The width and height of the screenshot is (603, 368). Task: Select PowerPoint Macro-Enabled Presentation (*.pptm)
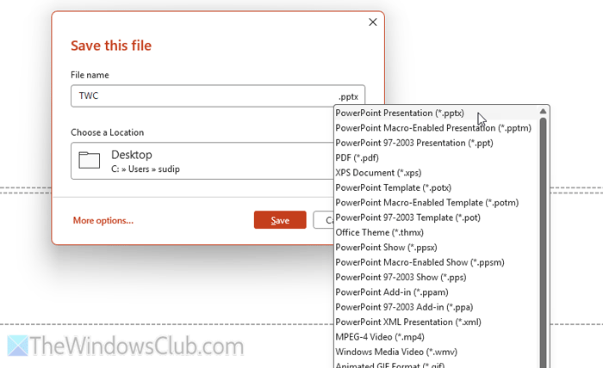click(x=433, y=128)
